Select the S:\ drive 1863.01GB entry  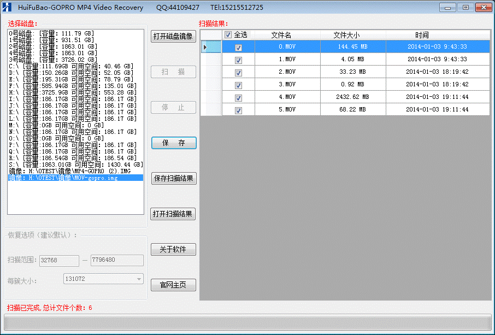point(76,164)
